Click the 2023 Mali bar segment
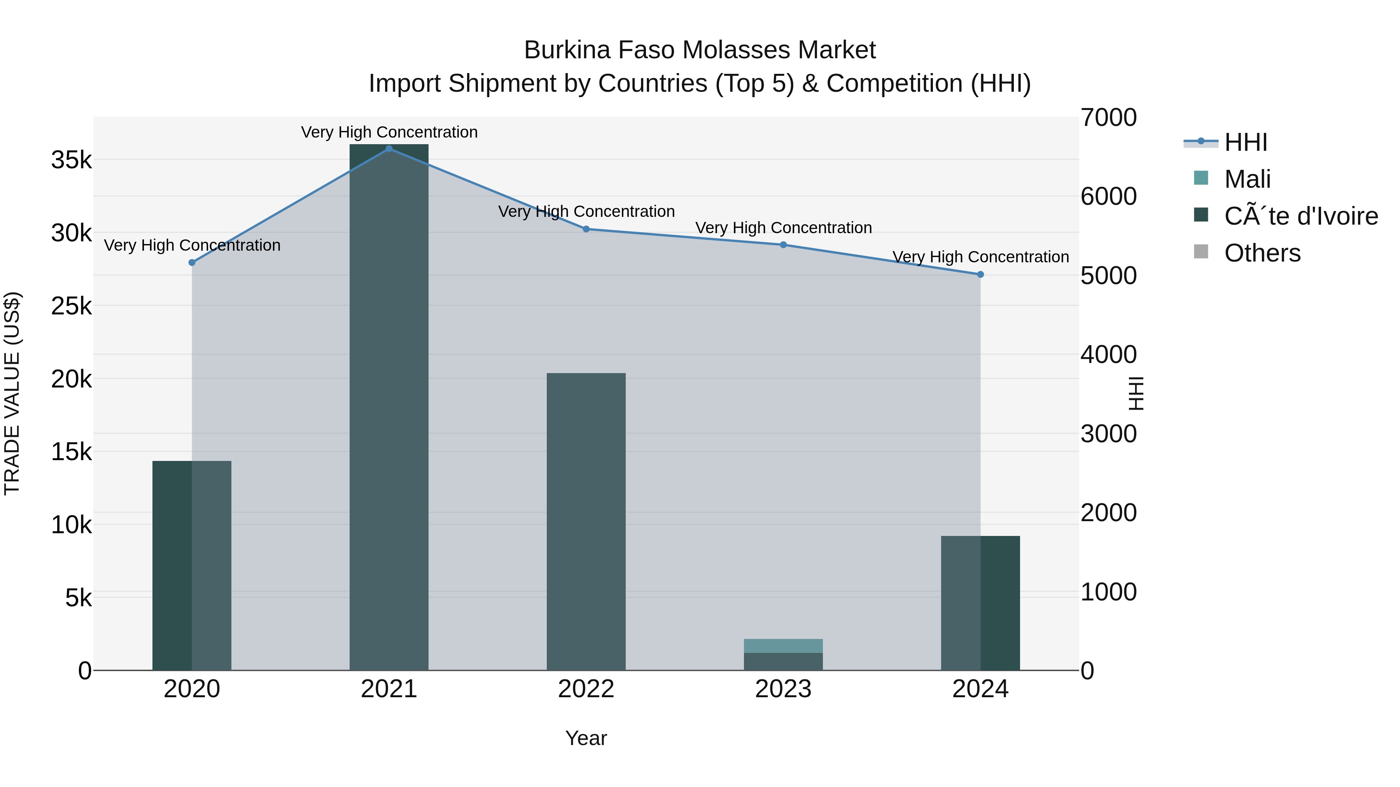The height and width of the screenshot is (787, 1400). 783,646
